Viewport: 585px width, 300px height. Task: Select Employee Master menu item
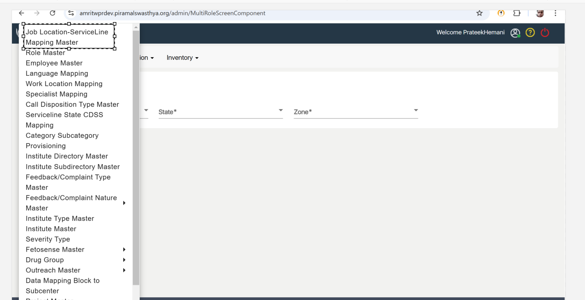click(54, 63)
